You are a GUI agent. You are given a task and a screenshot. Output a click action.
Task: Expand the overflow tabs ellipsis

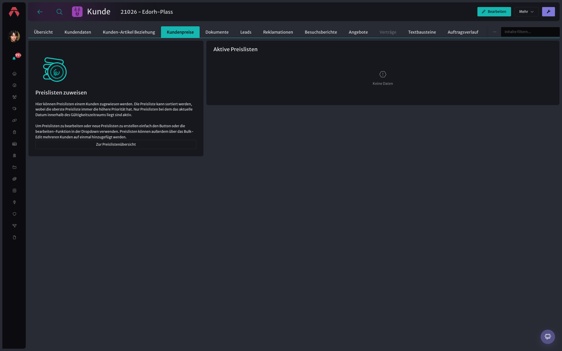pos(494,32)
